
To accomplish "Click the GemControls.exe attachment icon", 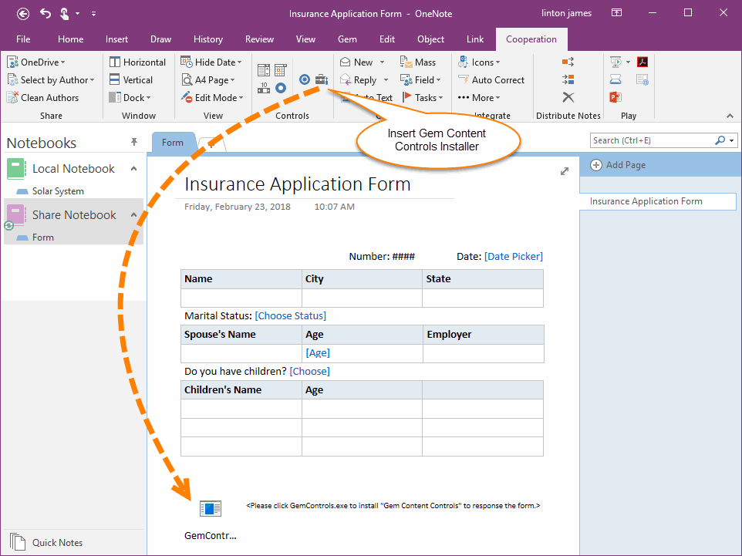I will pos(210,509).
